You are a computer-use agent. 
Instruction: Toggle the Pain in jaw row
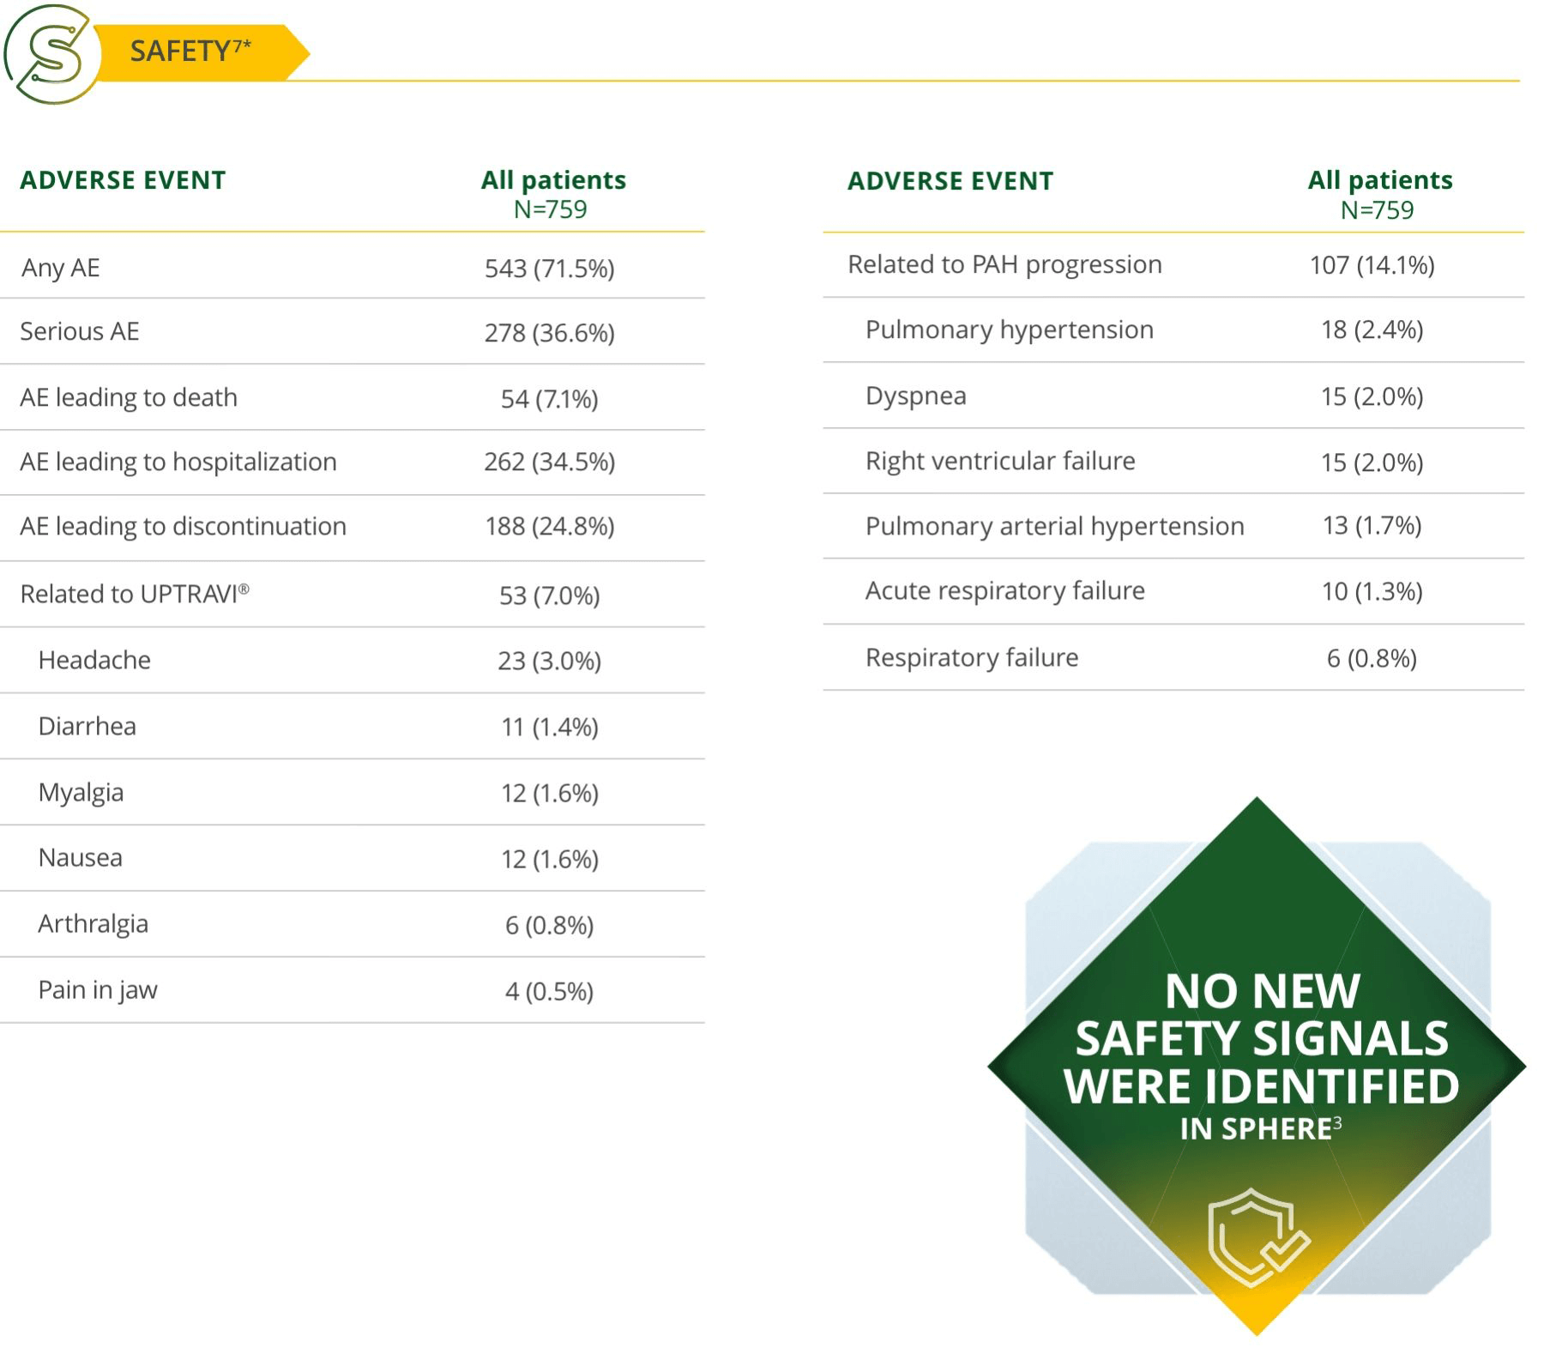point(97,989)
